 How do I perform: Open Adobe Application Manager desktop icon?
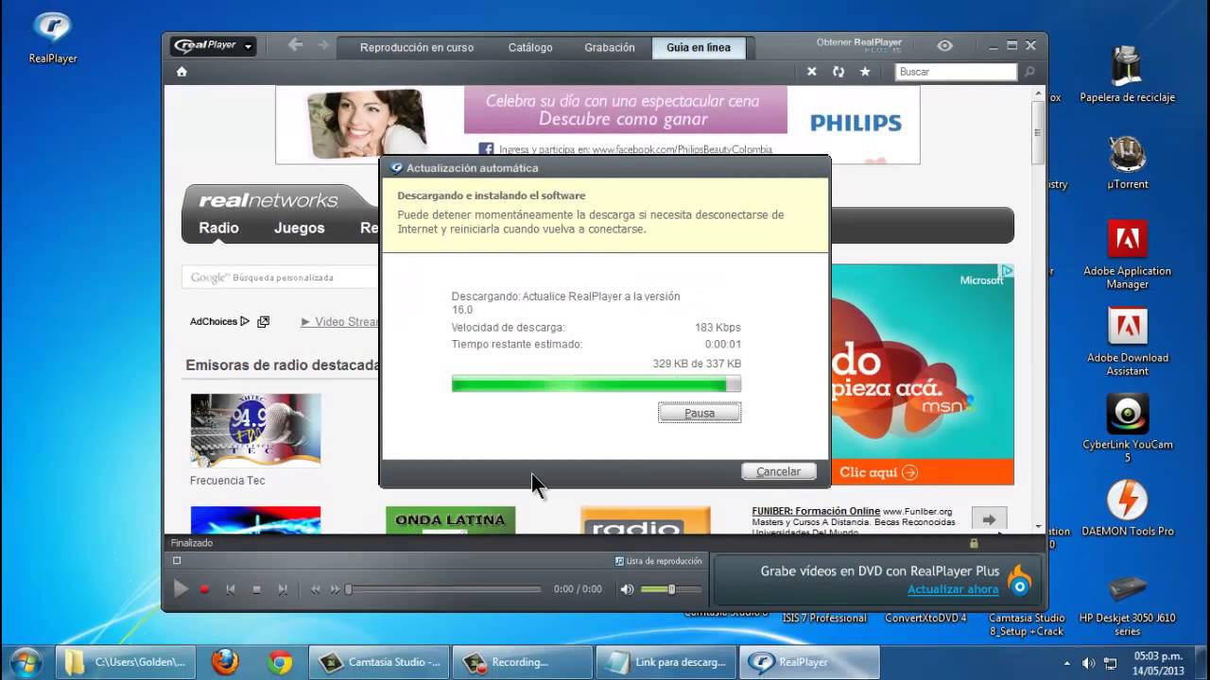[1127, 254]
